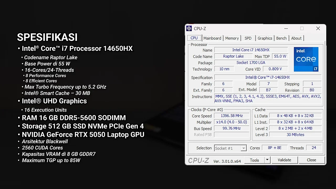Click the Technology value 10 nm
The width and height of the screenshot is (336, 189).
click(x=224, y=69)
